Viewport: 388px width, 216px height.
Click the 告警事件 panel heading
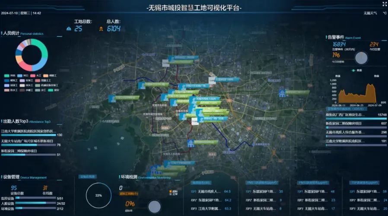click(336, 37)
